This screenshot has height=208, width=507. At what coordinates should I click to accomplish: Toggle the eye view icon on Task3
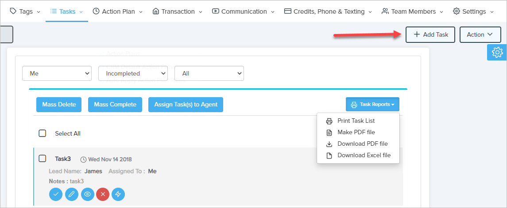point(87,194)
